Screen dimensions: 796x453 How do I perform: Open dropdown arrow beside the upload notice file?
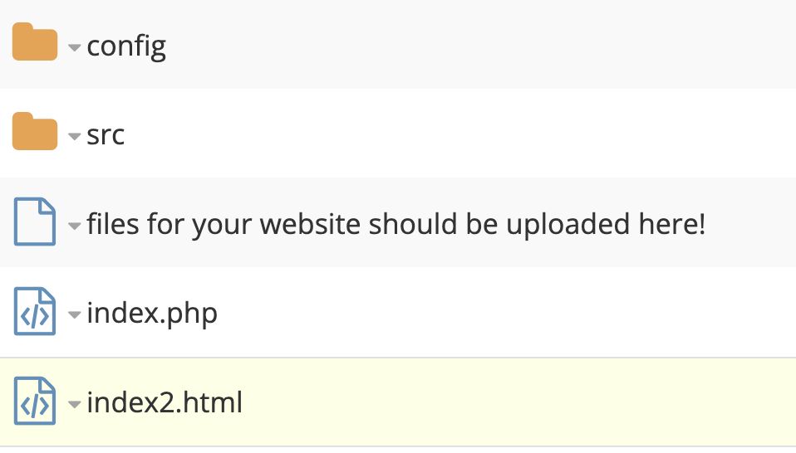click(x=75, y=226)
